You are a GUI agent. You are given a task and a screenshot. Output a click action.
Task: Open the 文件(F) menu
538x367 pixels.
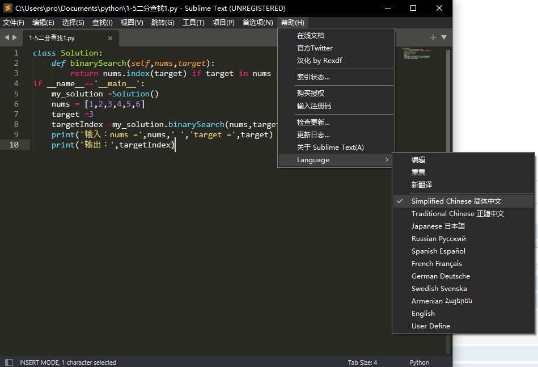(14, 22)
